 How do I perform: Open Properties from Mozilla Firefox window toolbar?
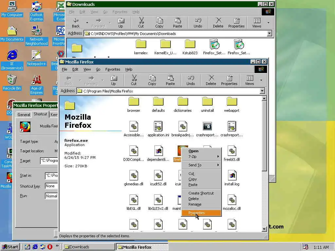pos(229,80)
